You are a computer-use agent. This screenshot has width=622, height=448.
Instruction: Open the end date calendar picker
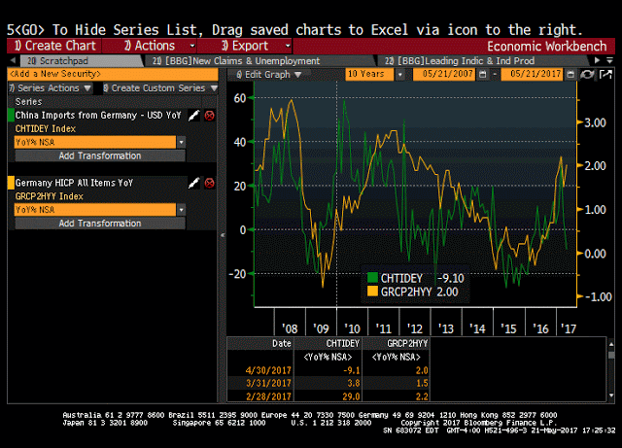[x=570, y=74]
